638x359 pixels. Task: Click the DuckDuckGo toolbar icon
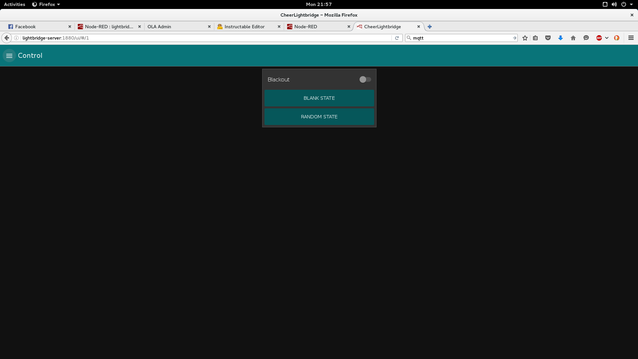[617, 38]
